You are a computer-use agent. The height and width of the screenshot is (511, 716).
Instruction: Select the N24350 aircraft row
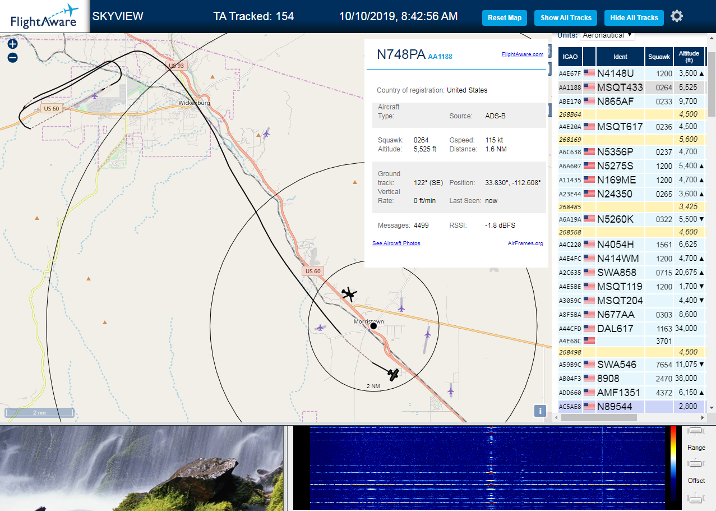(x=632, y=194)
